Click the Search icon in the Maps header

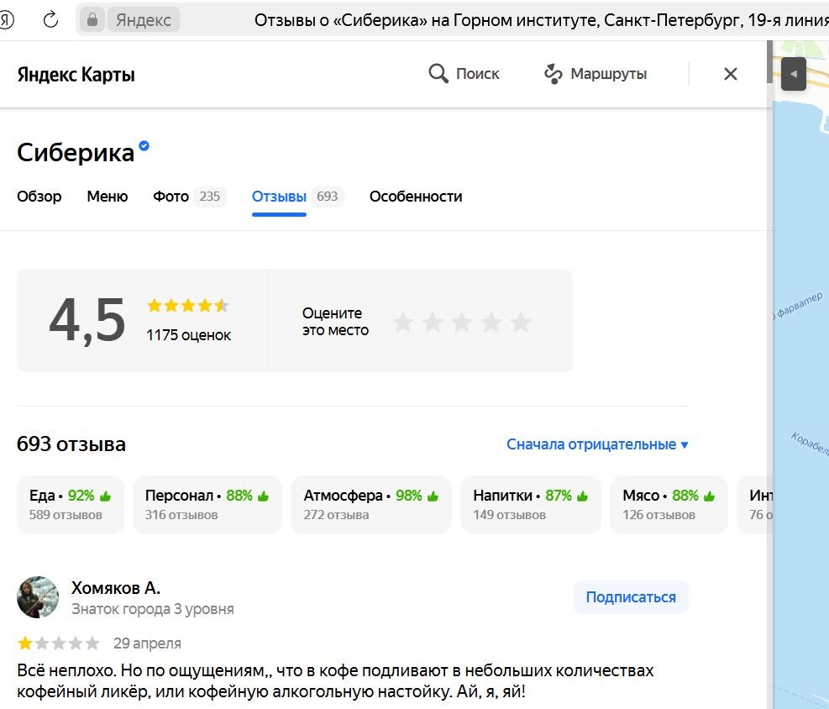pos(438,73)
